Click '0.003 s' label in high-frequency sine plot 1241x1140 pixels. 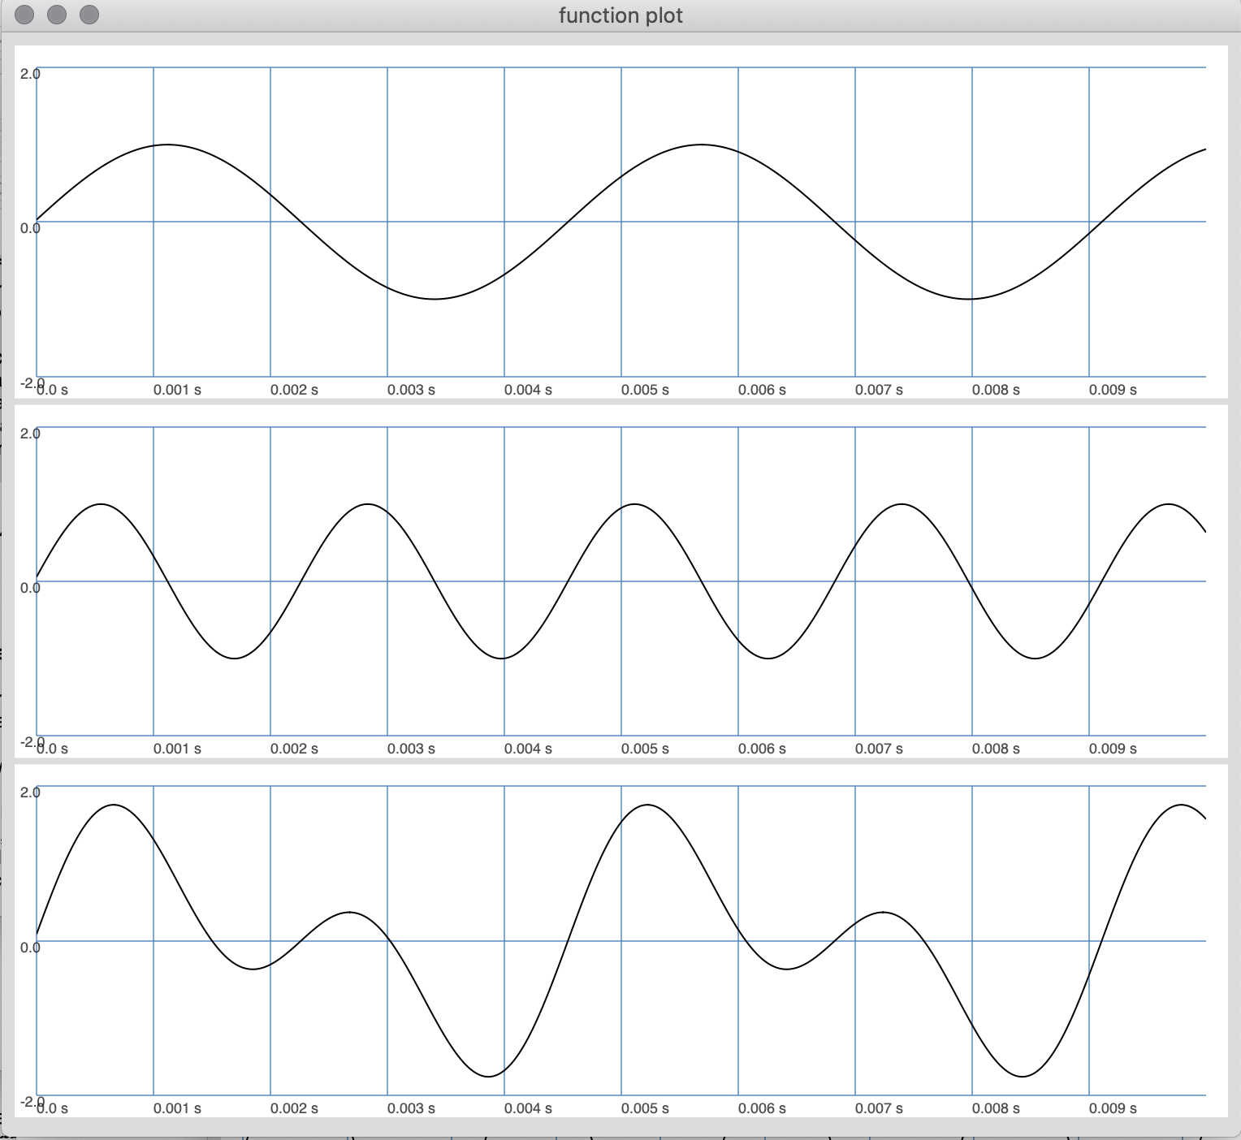[411, 749]
